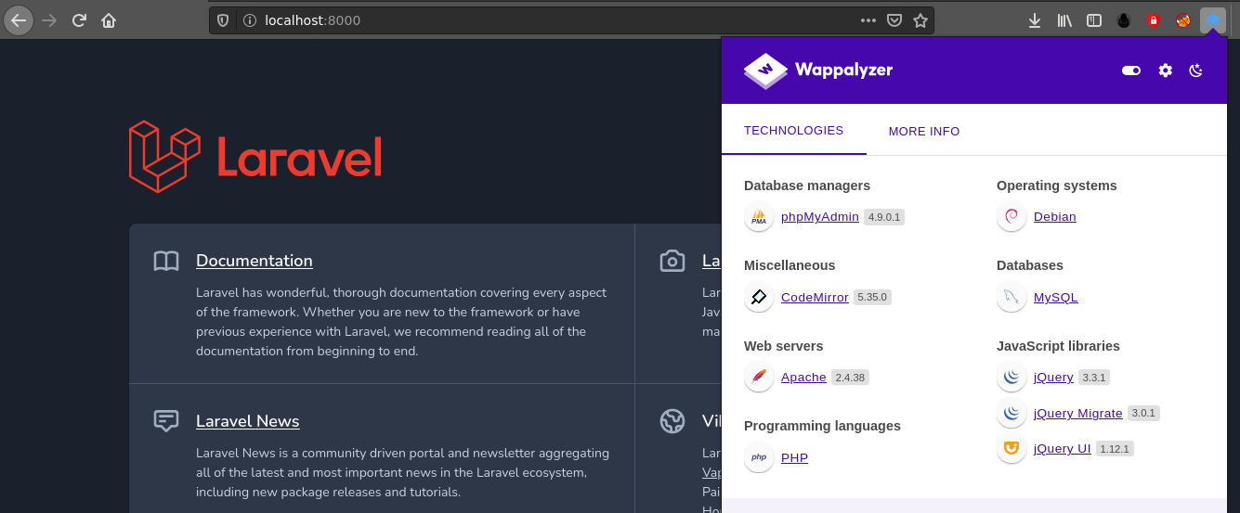Show sidebars using the toolbar icon

click(x=1094, y=20)
